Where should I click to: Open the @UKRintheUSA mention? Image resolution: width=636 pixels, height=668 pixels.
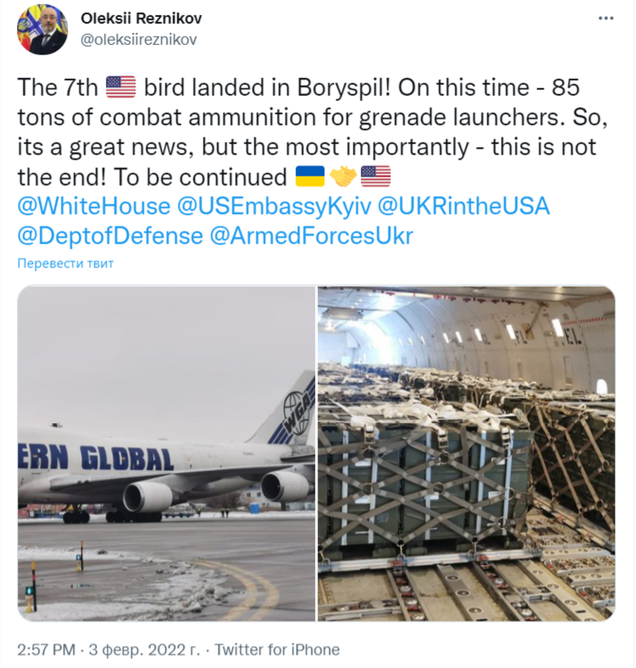[x=463, y=207]
